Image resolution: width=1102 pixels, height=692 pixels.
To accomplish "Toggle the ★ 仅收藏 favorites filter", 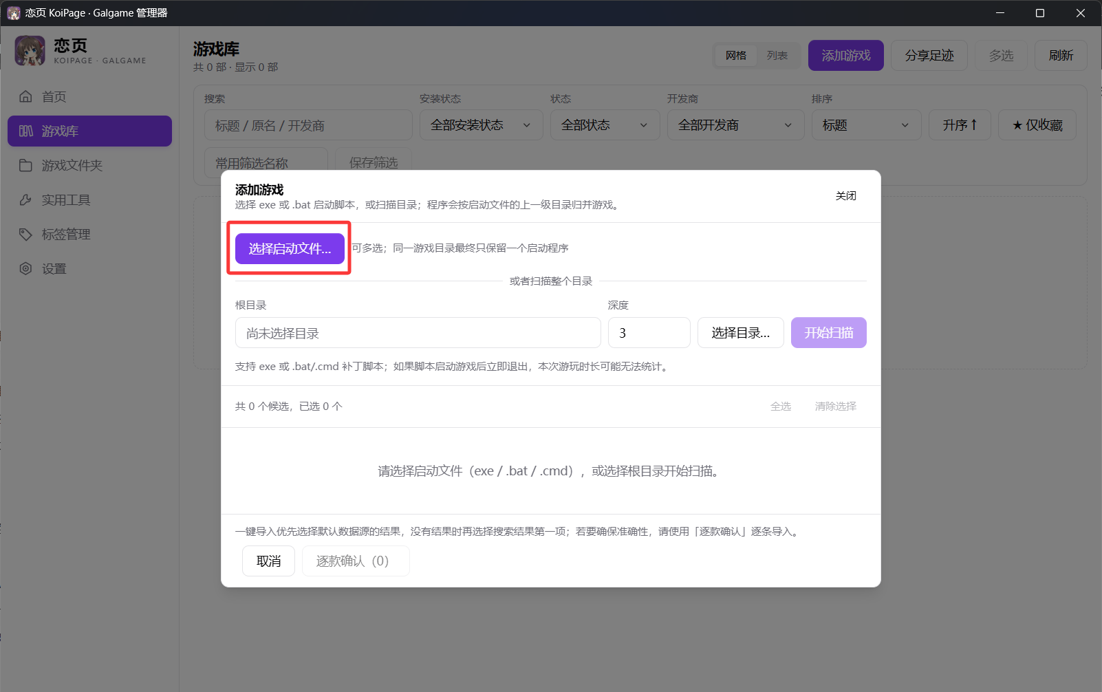I will [1037, 125].
